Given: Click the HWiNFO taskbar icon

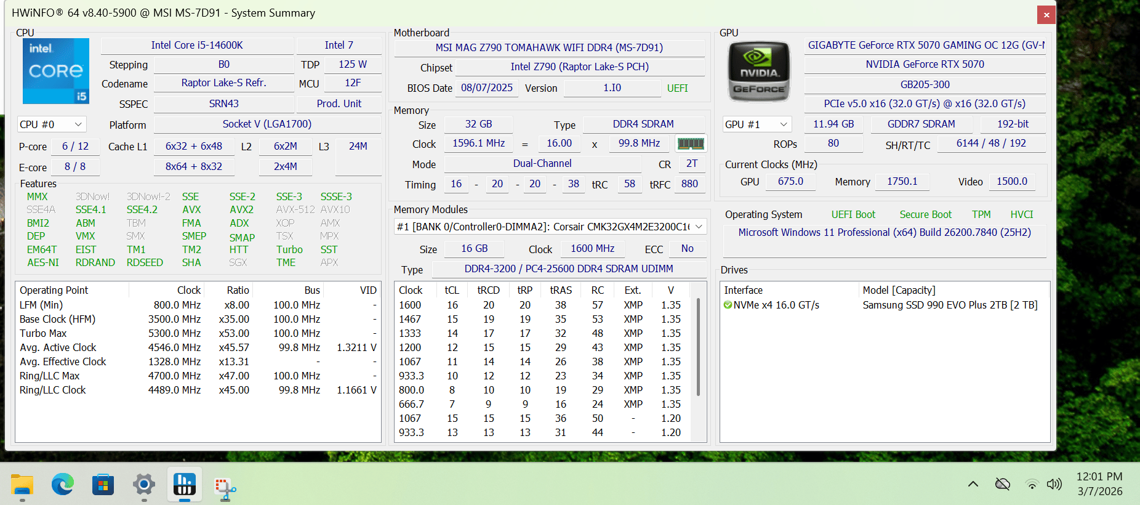Looking at the screenshot, I should (185, 485).
